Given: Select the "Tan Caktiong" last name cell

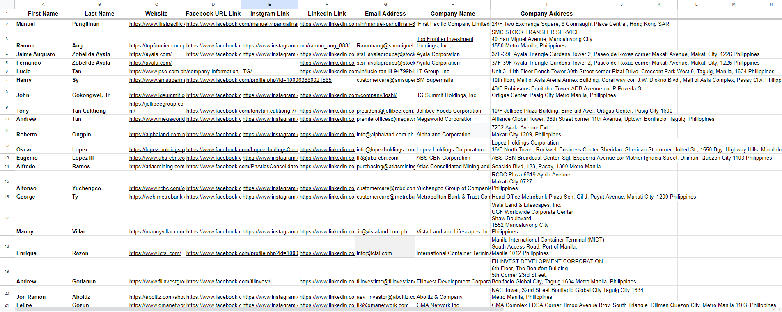Looking at the screenshot, I should click(x=99, y=107).
